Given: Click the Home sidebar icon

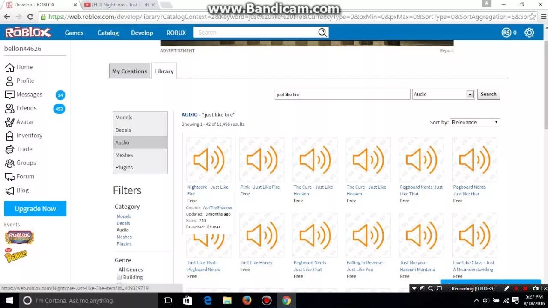Looking at the screenshot, I should point(9,67).
